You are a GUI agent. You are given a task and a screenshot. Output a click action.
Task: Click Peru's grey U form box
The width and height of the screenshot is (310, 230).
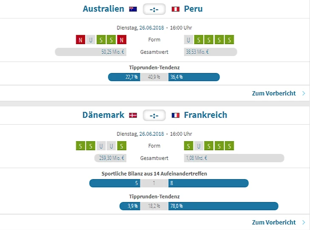click(189, 40)
